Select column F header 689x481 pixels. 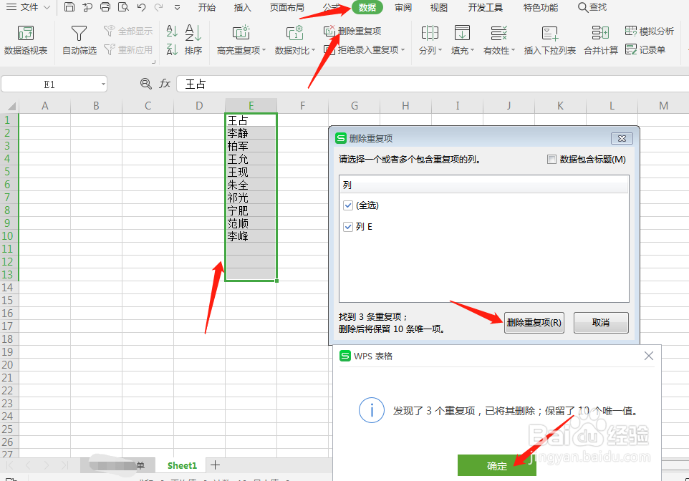point(302,105)
